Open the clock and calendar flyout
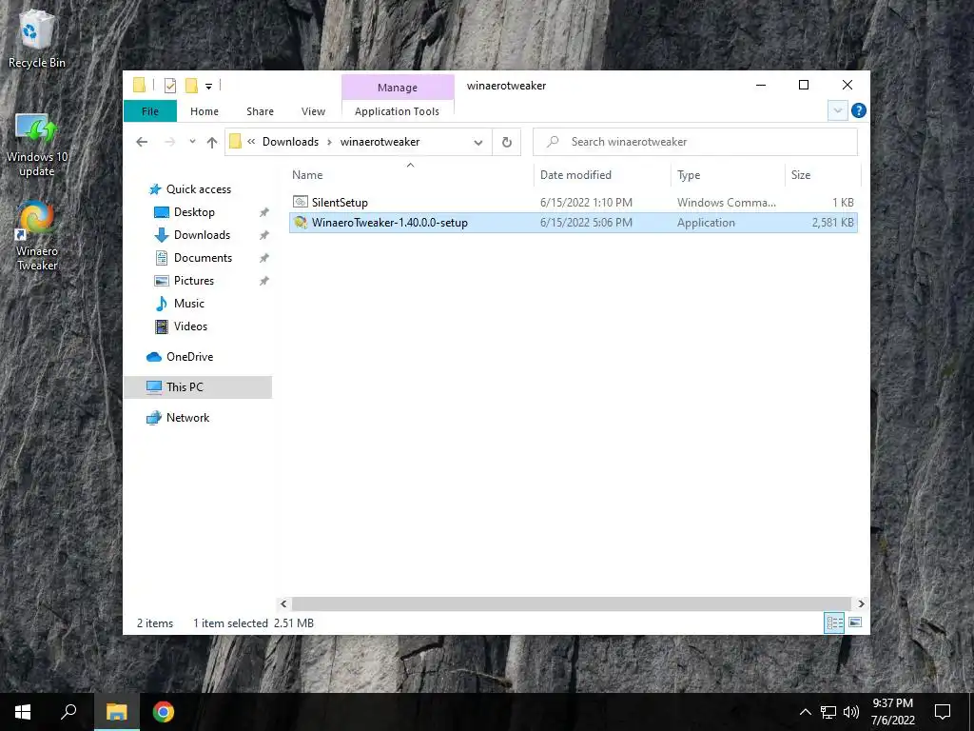 pyautogui.click(x=892, y=712)
